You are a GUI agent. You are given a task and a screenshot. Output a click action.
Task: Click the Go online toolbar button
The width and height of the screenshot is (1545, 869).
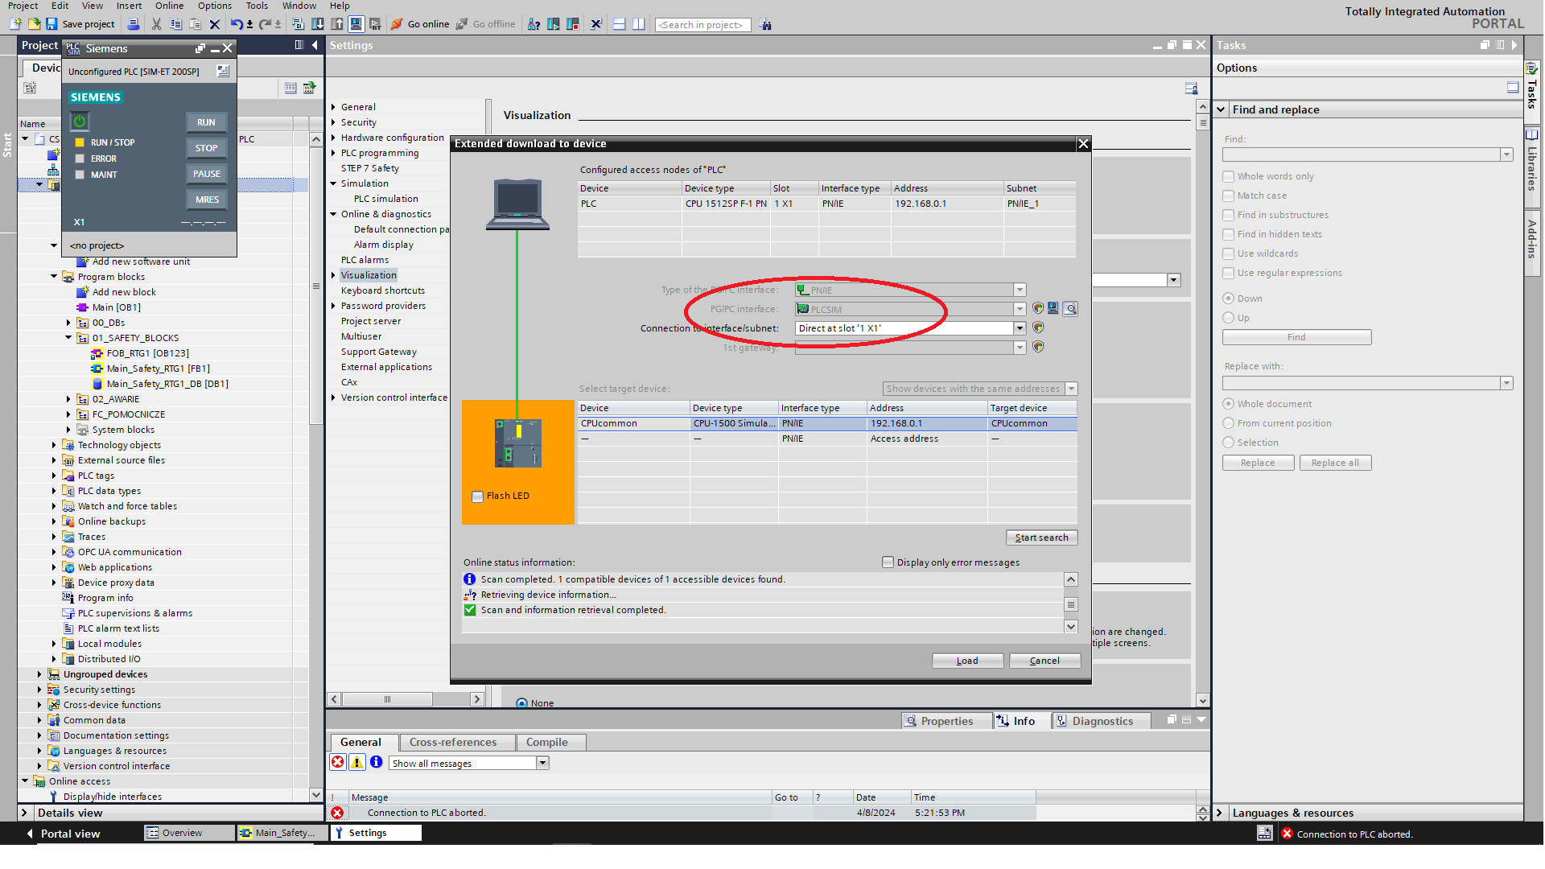click(x=420, y=24)
